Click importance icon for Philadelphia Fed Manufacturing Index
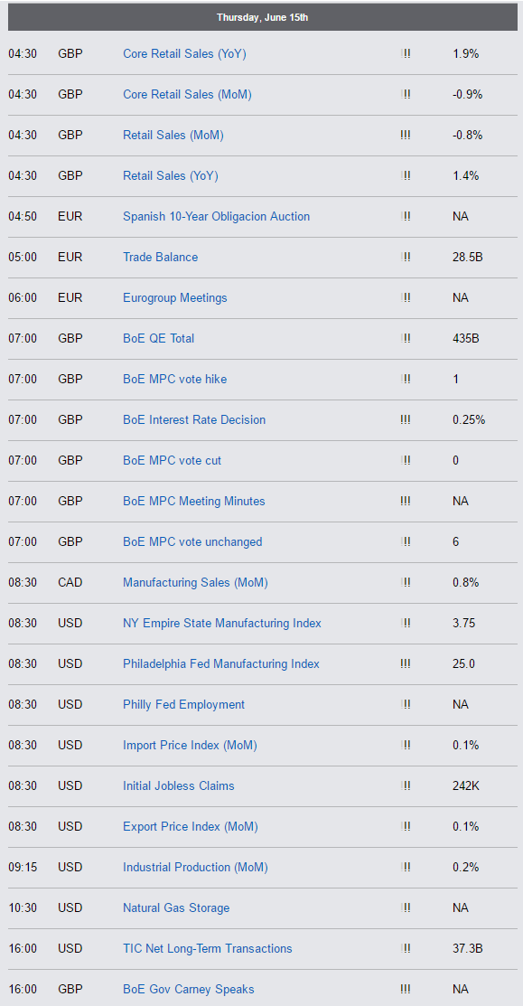This screenshot has width=523, height=1006. [x=406, y=663]
